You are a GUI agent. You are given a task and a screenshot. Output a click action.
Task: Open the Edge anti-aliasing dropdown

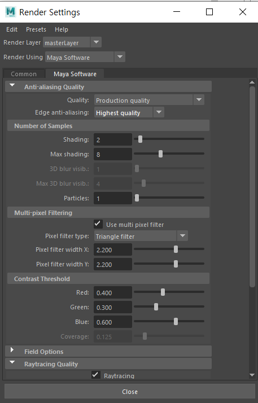click(x=129, y=112)
